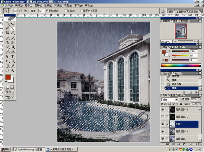Image resolution: width=204 pixels, height=152 pixels.
Task: Select the Crop tool
Action: tap(7, 33)
